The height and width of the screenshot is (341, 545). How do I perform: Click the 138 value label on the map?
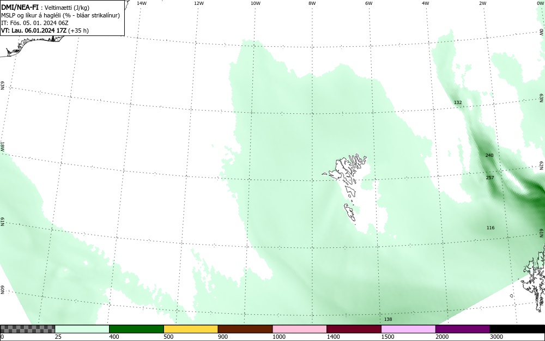click(x=388, y=319)
